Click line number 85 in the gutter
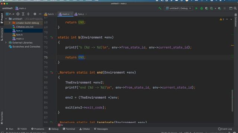 pos(46,108)
